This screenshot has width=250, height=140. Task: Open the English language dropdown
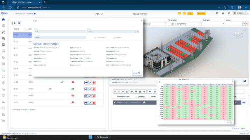pos(241,13)
